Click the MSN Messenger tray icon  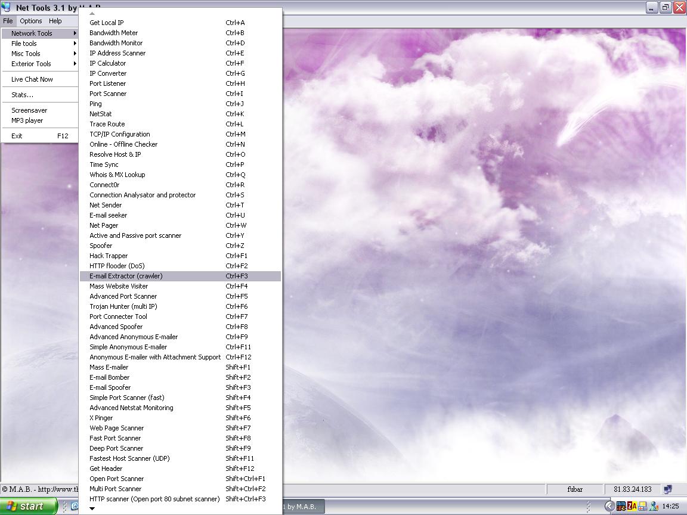(x=654, y=506)
